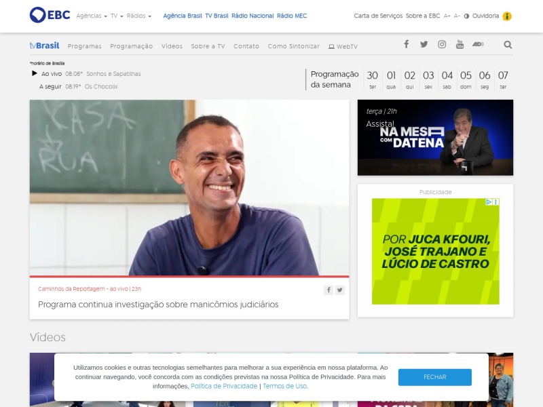Click the yellow information access icon
Image resolution: width=543 pixels, height=407 pixels.
pyautogui.click(x=507, y=16)
